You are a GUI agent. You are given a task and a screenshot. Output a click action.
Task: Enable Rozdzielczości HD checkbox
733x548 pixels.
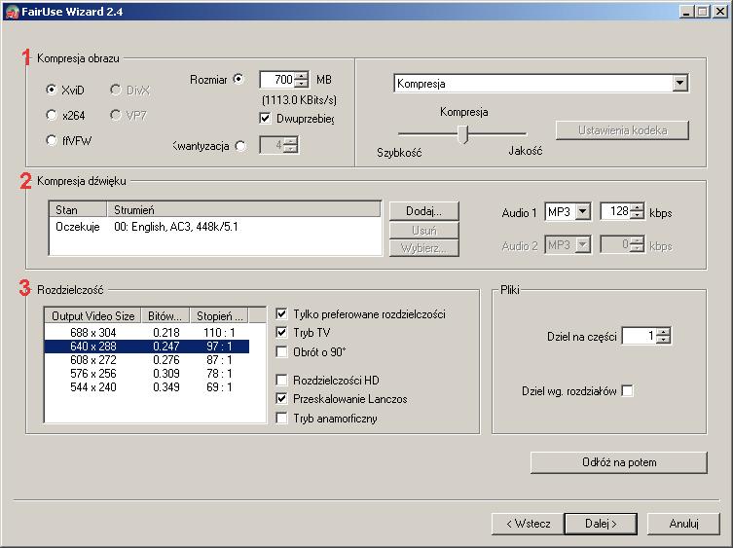pyautogui.click(x=281, y=380)
